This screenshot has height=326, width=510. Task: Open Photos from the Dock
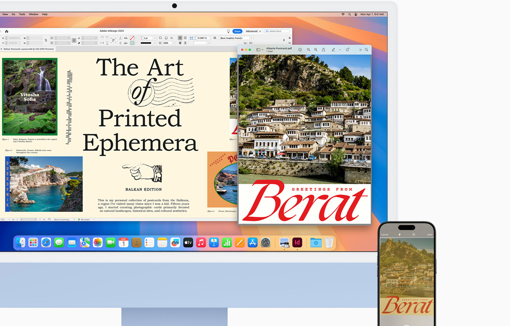click(x=98, y=242)
